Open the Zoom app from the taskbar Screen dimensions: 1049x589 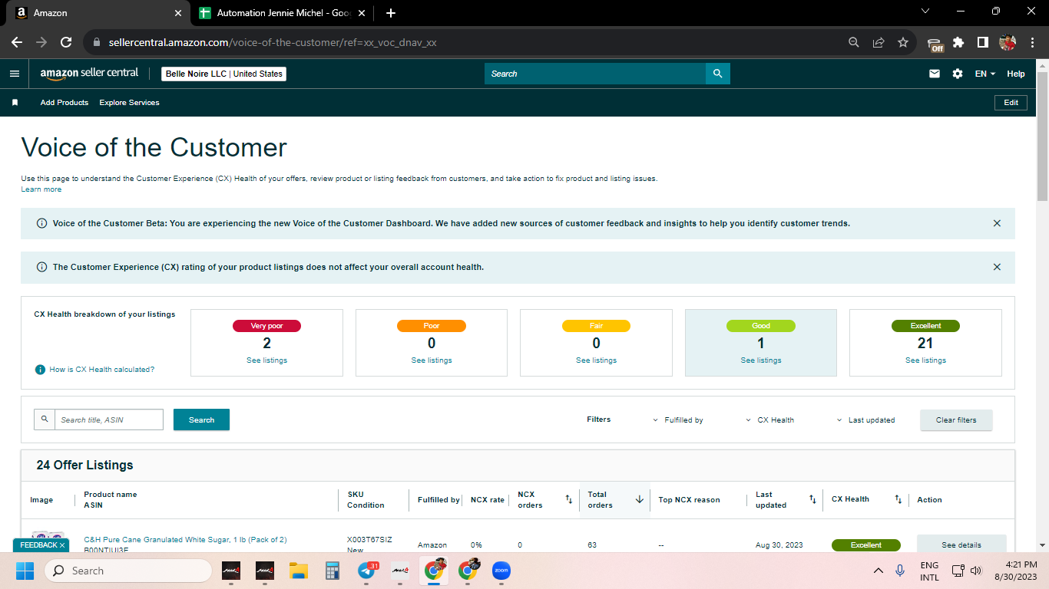[501, 571]
